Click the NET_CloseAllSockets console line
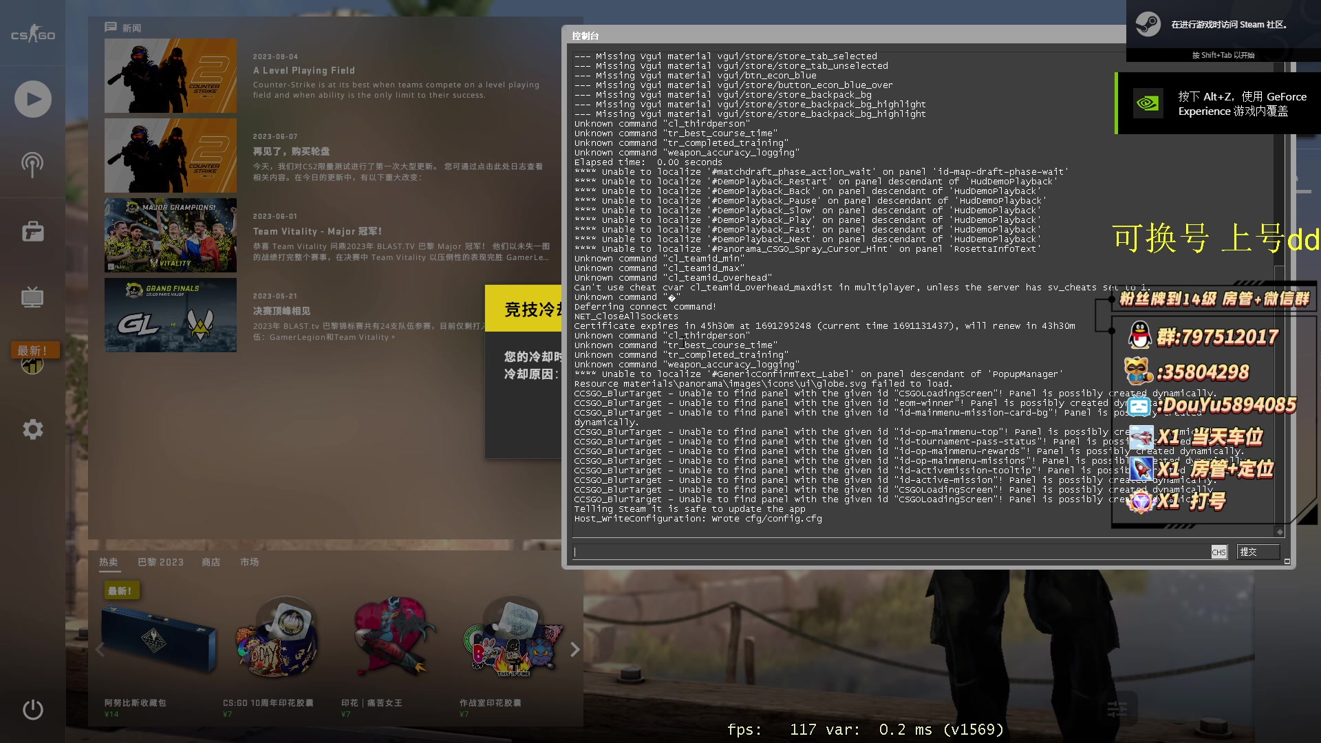Viewport: 1321px width, 743px height. click(x=626, y=316)
